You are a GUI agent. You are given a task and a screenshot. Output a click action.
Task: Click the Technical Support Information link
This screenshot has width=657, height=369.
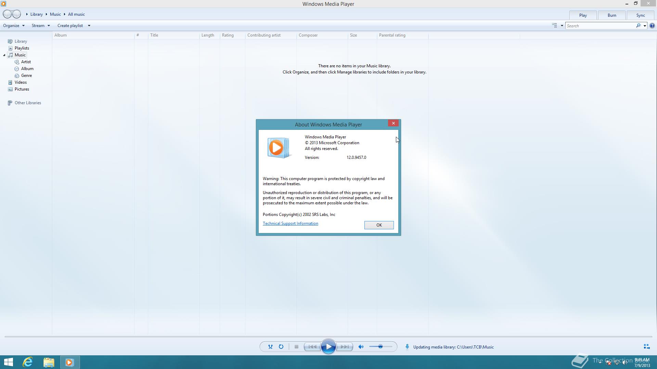tap(290, 223)
